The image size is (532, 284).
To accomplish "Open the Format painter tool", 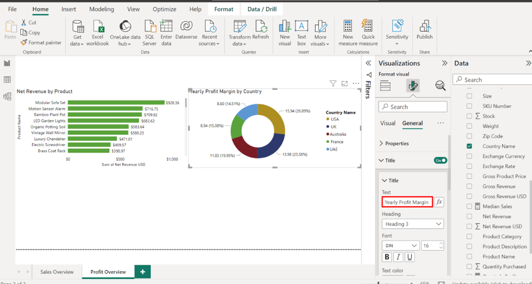I will click(41, 43).
